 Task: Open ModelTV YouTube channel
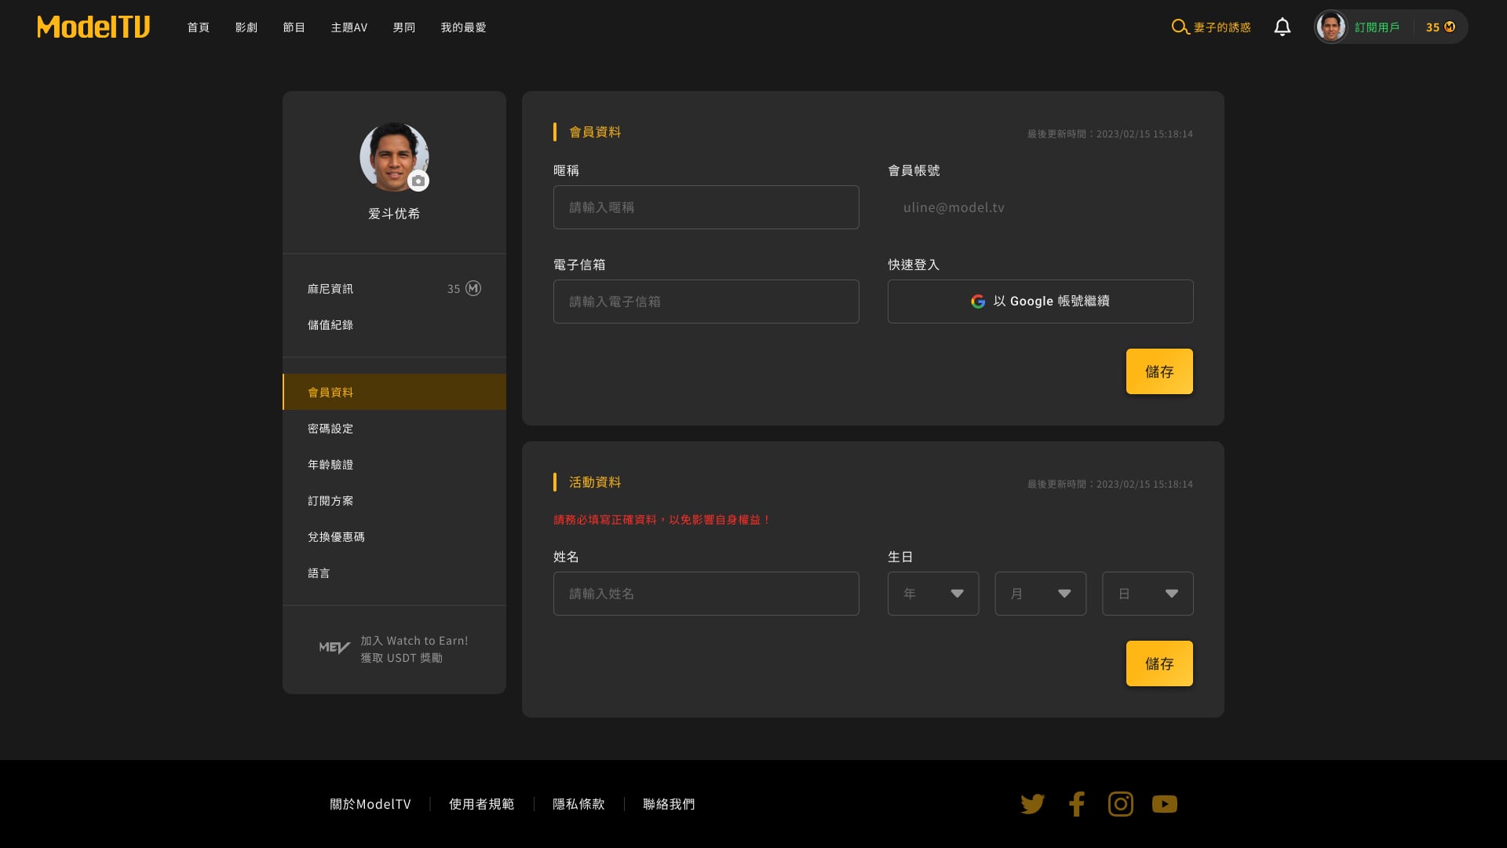click(1164, 804)
